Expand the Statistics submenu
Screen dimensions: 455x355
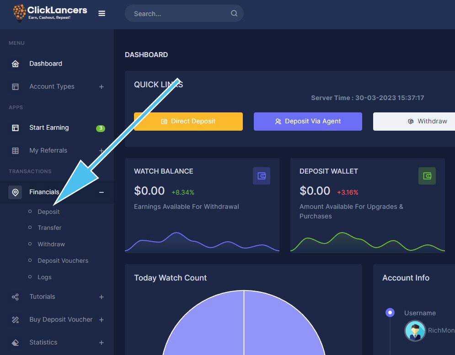pyautogui.click(x=101, y=343)
